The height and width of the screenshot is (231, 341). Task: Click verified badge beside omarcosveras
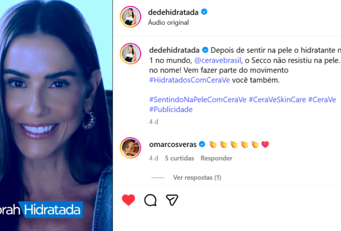click(202, 144)
